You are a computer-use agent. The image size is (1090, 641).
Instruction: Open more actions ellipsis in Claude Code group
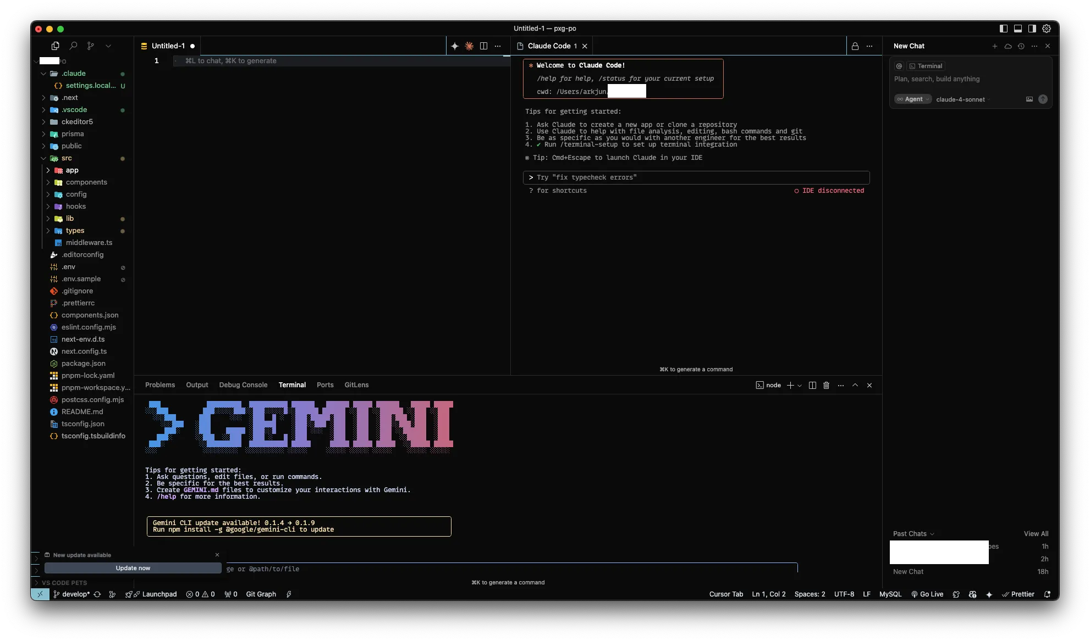(x=869, y=46)
